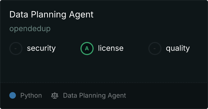Click the blue Python language dot

pos(13,96)
